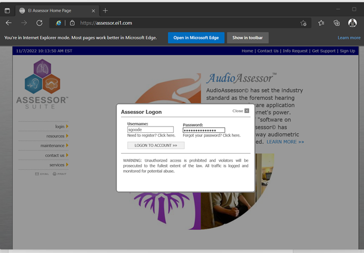This screenshot has height=253, width=364.
Task: Open Home in top navigation
Action: click(247, 51)
